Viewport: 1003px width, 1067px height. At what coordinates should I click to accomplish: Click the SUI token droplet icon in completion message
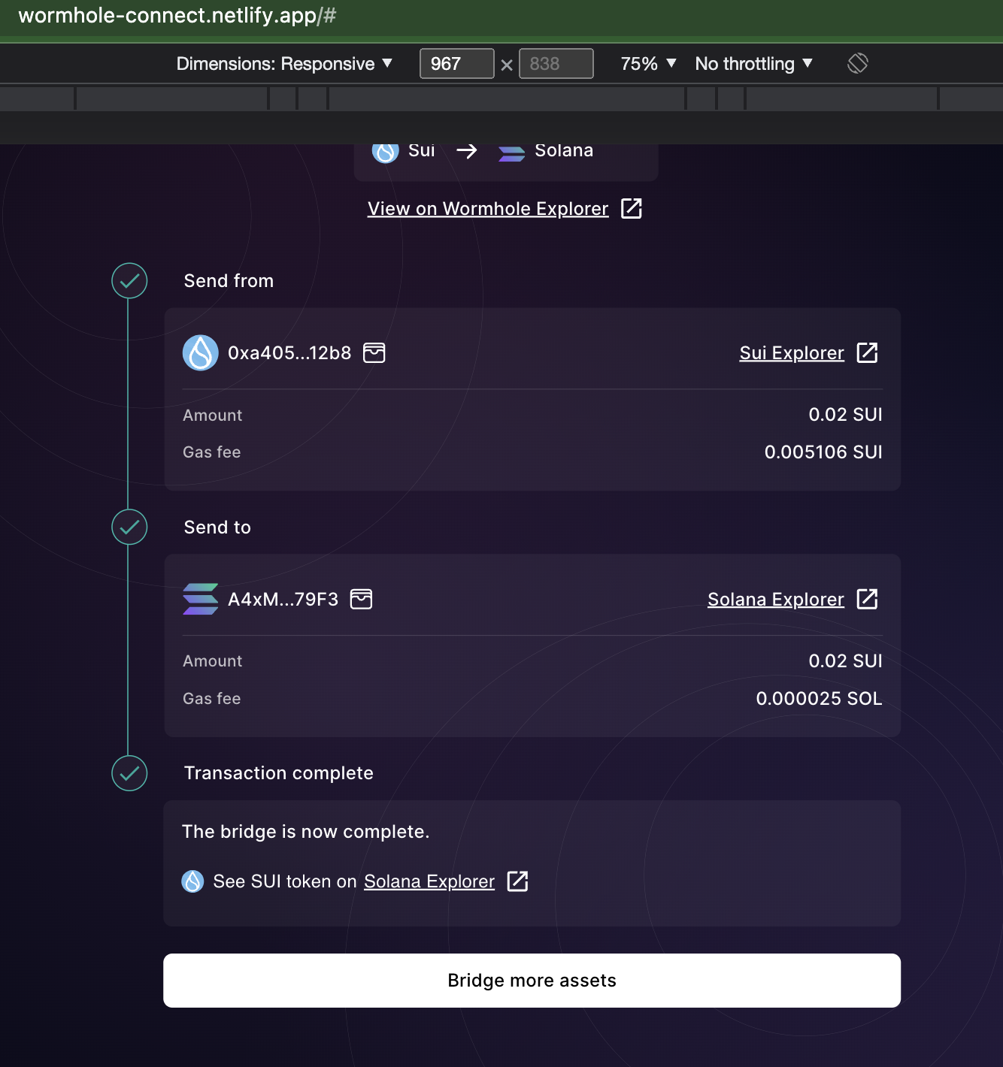pos(193,881)
